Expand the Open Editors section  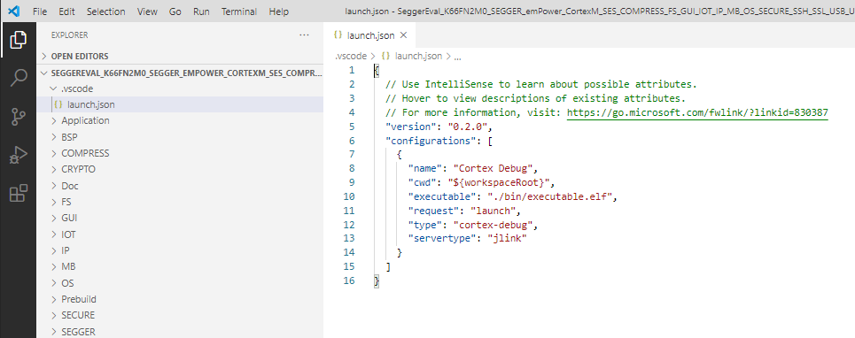(180, 56)
